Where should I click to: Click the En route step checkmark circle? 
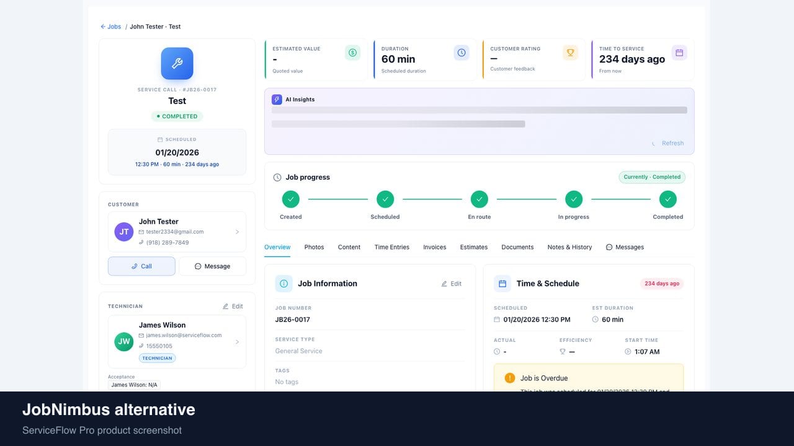[480, 199]
